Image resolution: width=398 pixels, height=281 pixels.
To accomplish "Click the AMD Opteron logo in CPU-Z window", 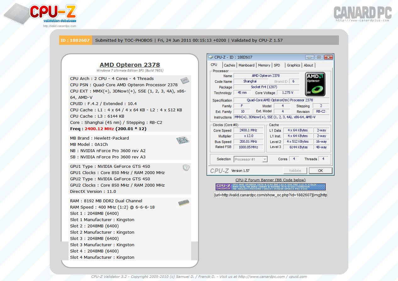I will 315,84.
